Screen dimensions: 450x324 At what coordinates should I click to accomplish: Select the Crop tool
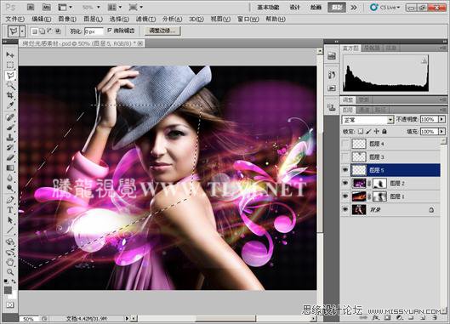click(10, 95)
